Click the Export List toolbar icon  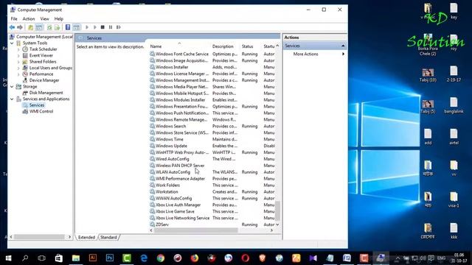[x=58, y=27]
